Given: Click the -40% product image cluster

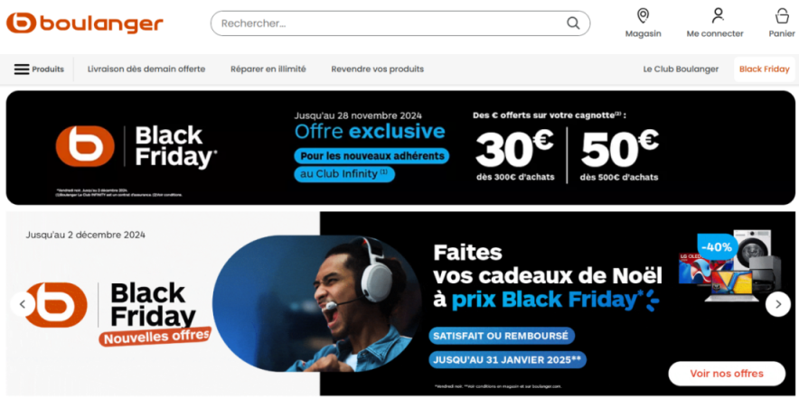Looking at the screenshot, I should click(729, 266).
